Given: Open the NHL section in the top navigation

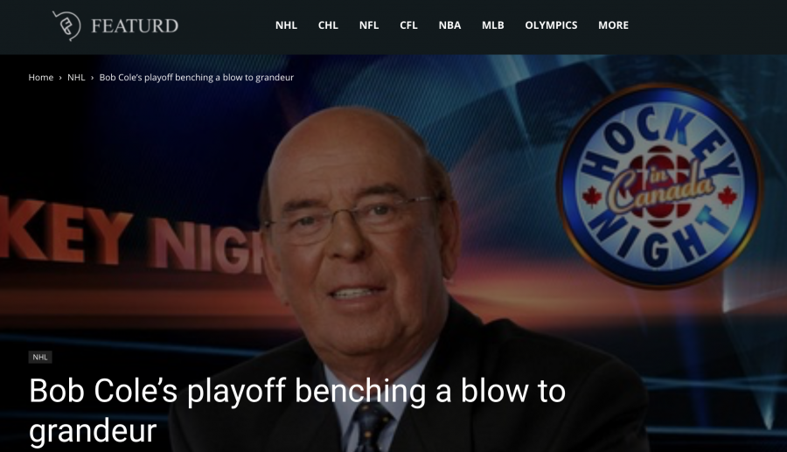Looking at the screenshot, I should click(286, 25).
